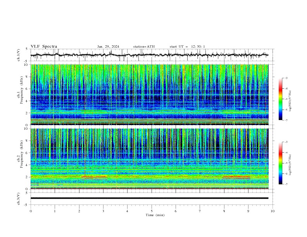Click the "Time (min)" axis title
The height and width of the screenshot is (237, 307).
pos(155,215)
